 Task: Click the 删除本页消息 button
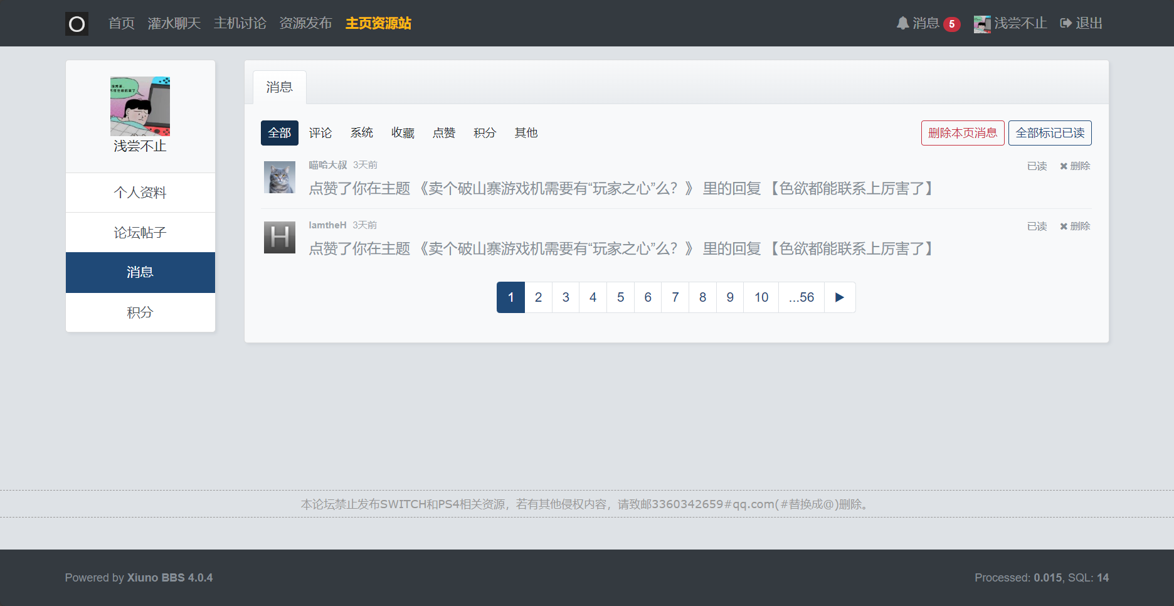pos(962,133)
